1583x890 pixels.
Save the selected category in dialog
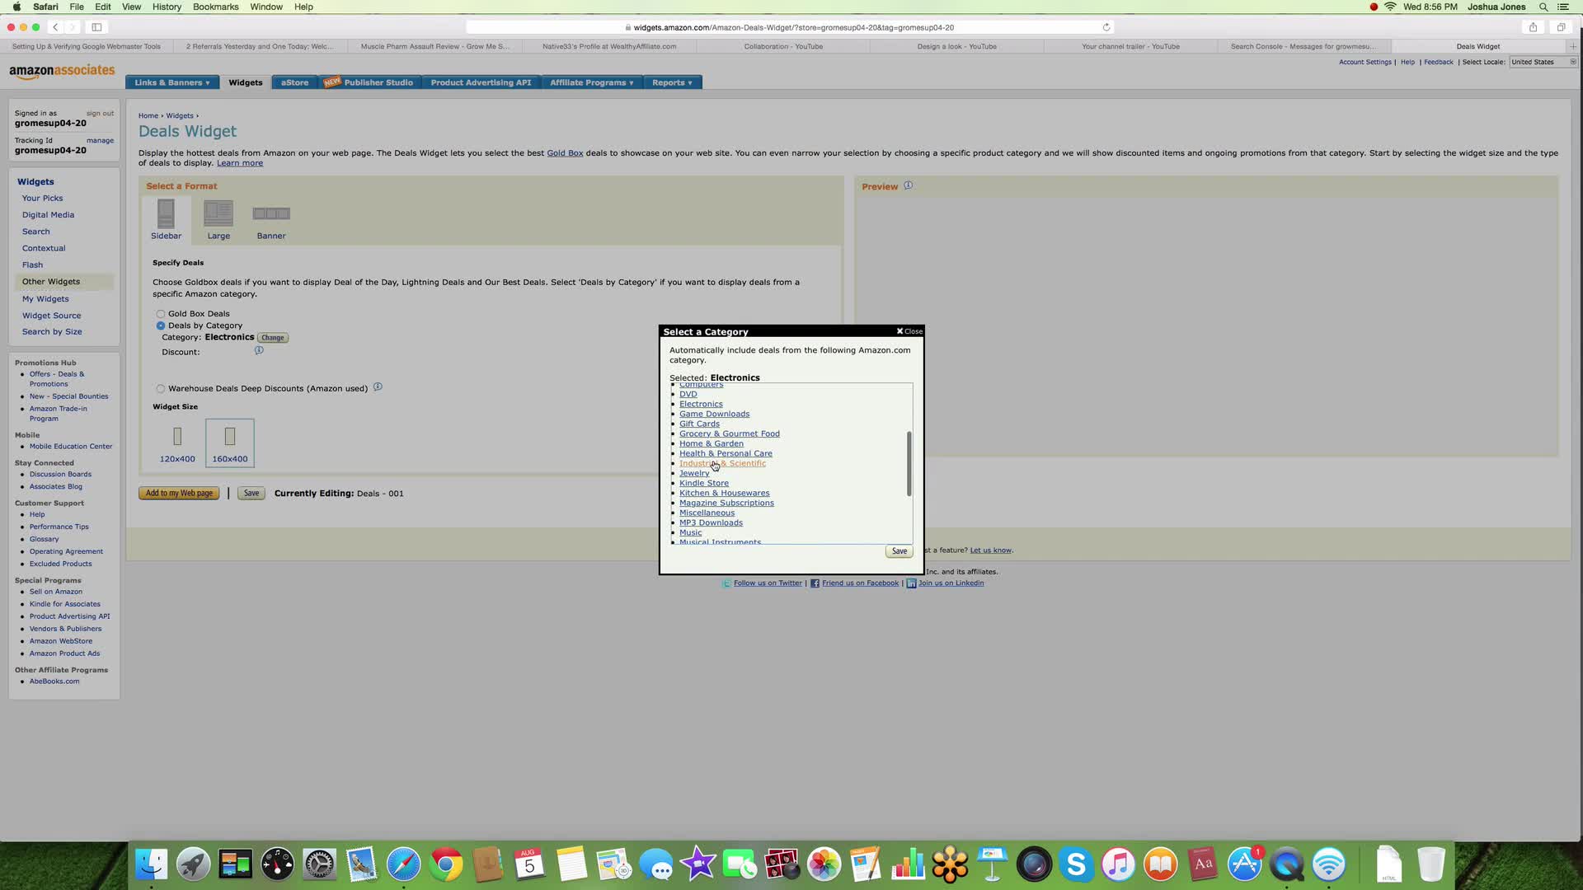[900, 551]
